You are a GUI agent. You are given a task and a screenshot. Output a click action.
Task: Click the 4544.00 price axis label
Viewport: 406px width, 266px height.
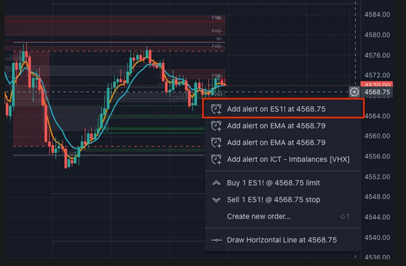coord(377,217)
